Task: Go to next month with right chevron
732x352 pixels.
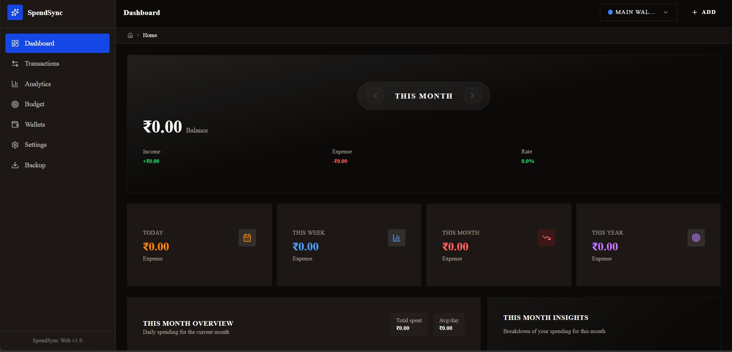Action: [x=472, y=96]
